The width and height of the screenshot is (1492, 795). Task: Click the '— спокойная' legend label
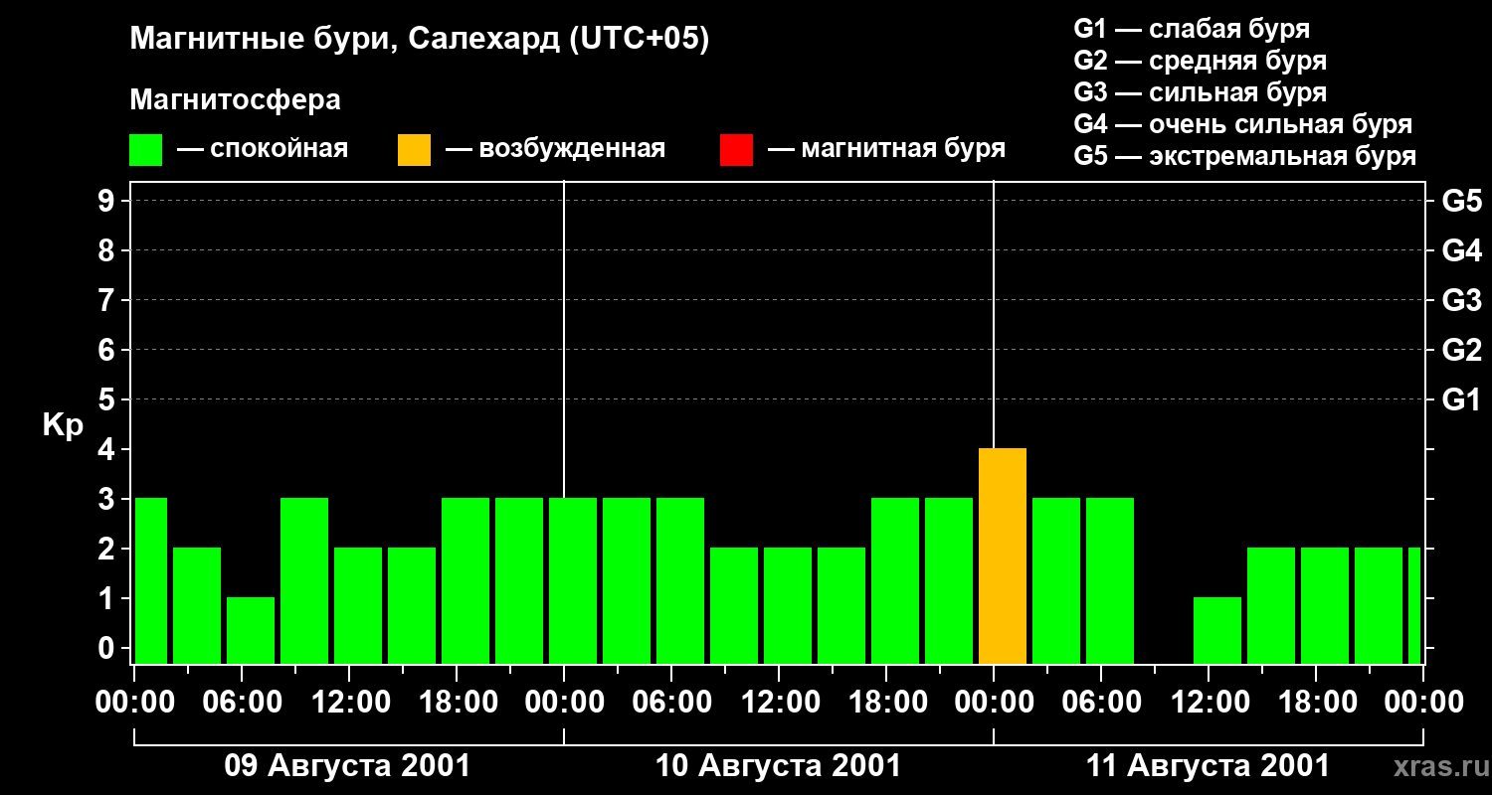click(263, 150)
